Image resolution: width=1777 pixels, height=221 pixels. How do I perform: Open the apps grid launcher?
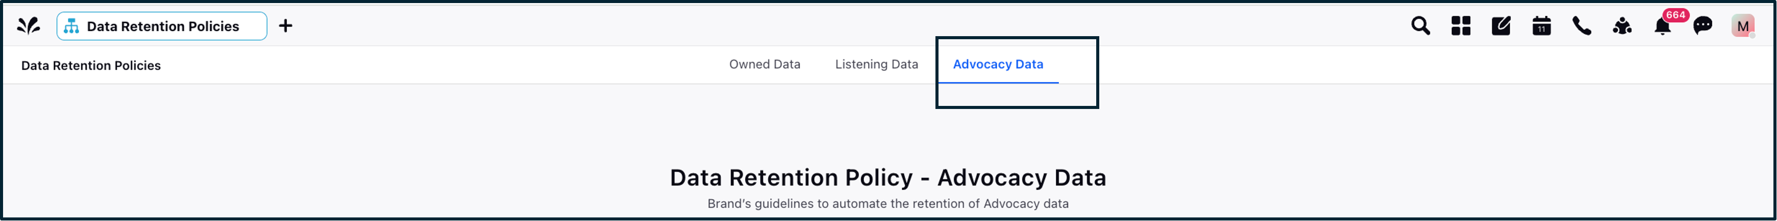pos(1461,26)
